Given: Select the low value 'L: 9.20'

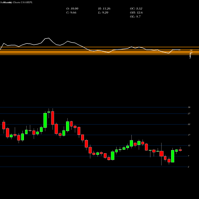Looking at the screenshot, I should pos(103,13).
